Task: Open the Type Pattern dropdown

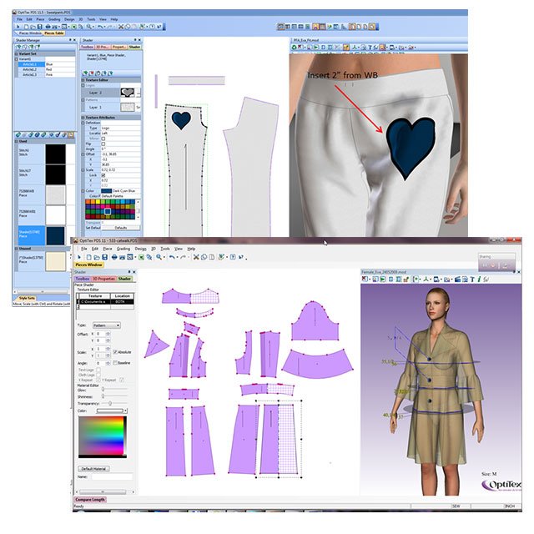Action: pos(106,325)
